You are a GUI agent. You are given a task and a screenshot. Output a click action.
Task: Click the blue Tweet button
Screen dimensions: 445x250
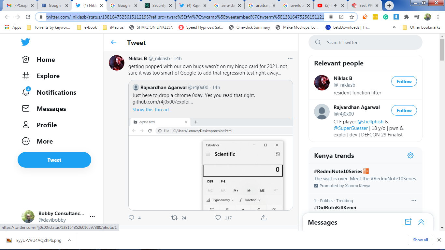[x=54, y=160]
